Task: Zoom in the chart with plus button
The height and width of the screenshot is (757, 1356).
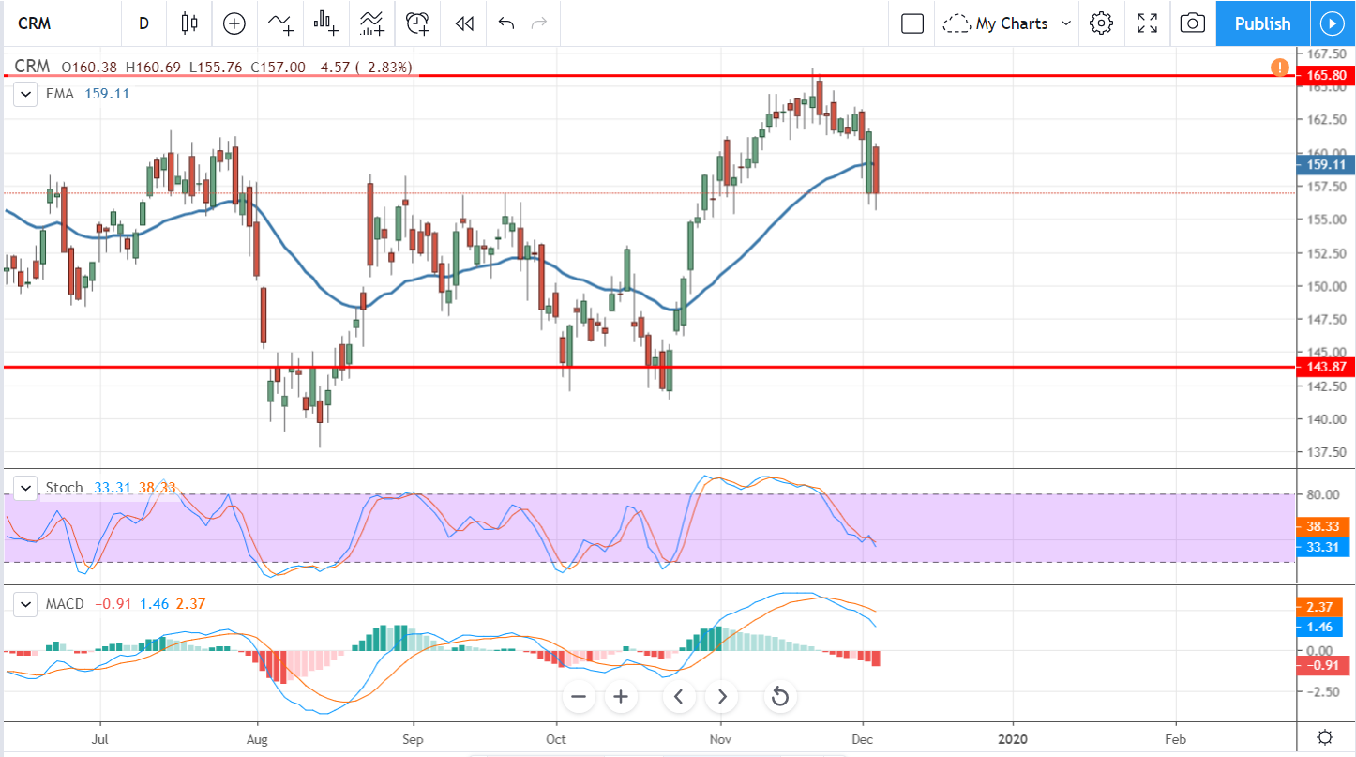Action: click(621, 696)
